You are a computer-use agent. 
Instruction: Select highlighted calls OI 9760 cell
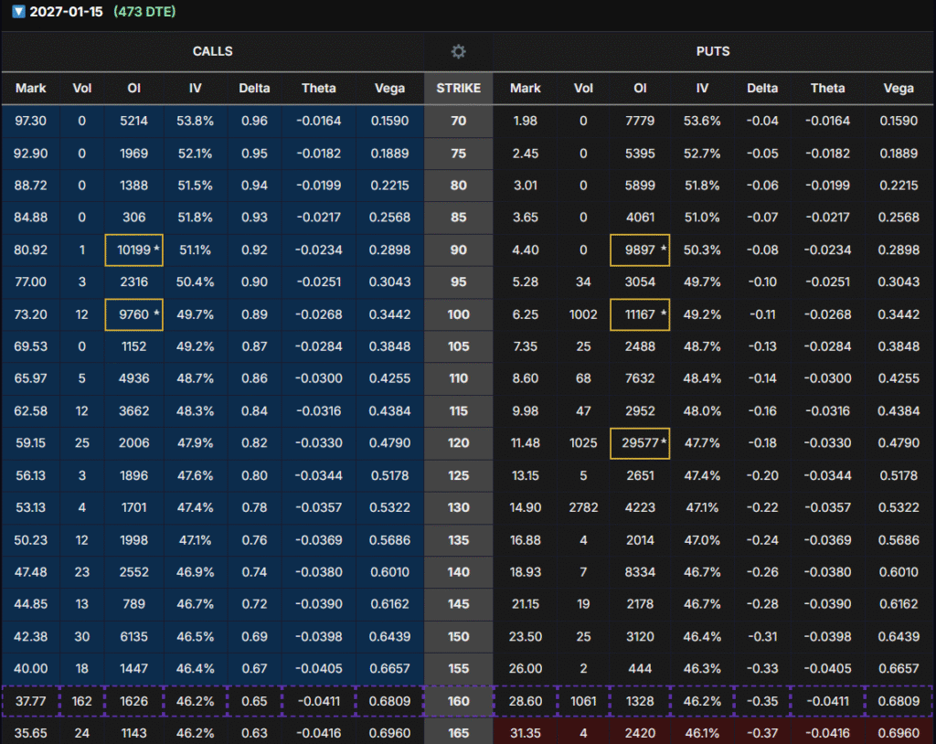[x=134, y=314]
